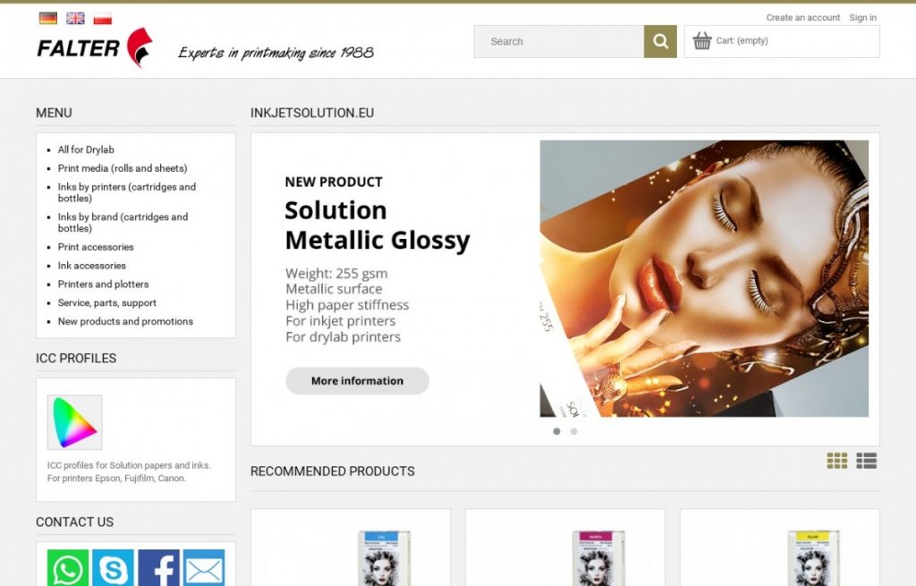Open the shopping cart basket icon
The image size is (916, 586).
click(x=701, y=40)
